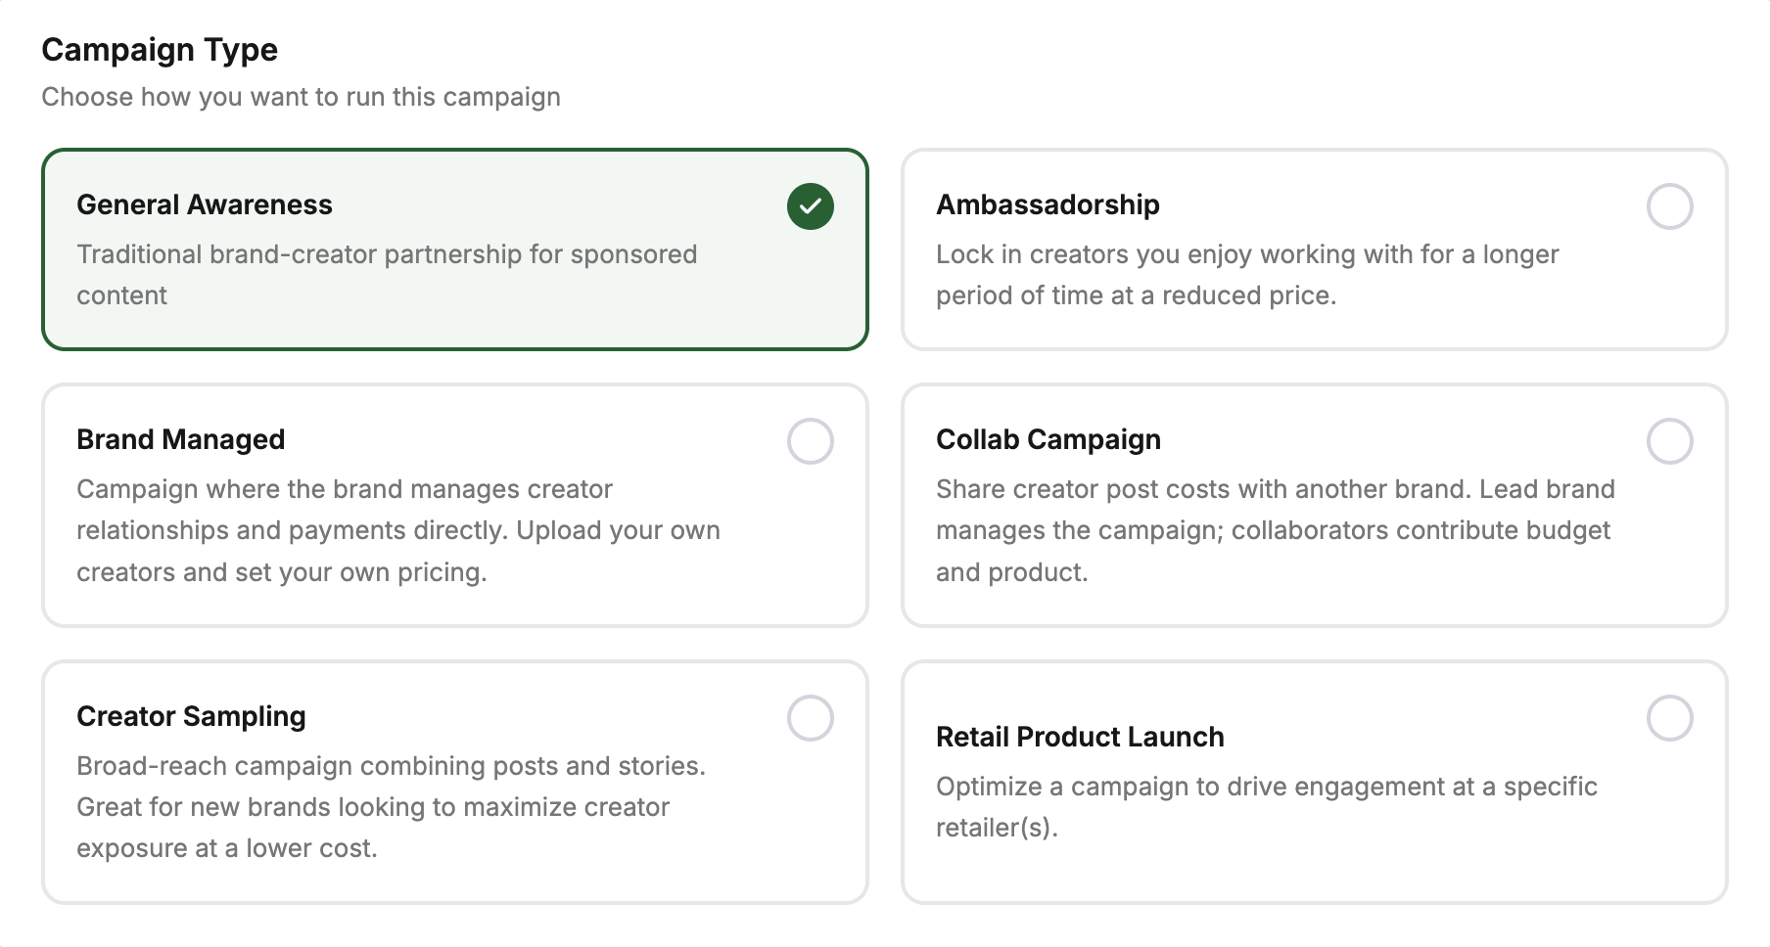Click the Collab Campaign title text
The height and width of the screenshot is (947, 1770).
(x=1048, y=439)
